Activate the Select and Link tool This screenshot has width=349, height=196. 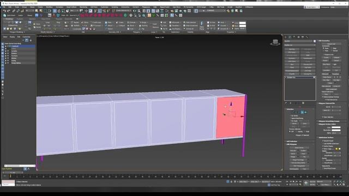(14, 11)
